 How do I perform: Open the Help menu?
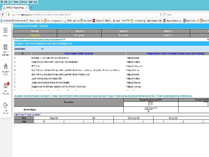coord(36,2)
